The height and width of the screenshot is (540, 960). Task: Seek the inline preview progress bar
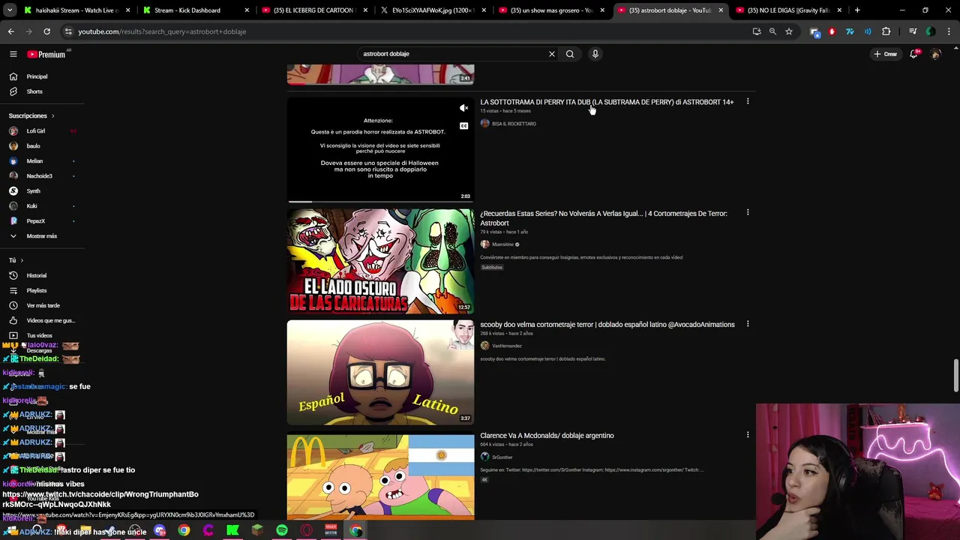(380, 202)
